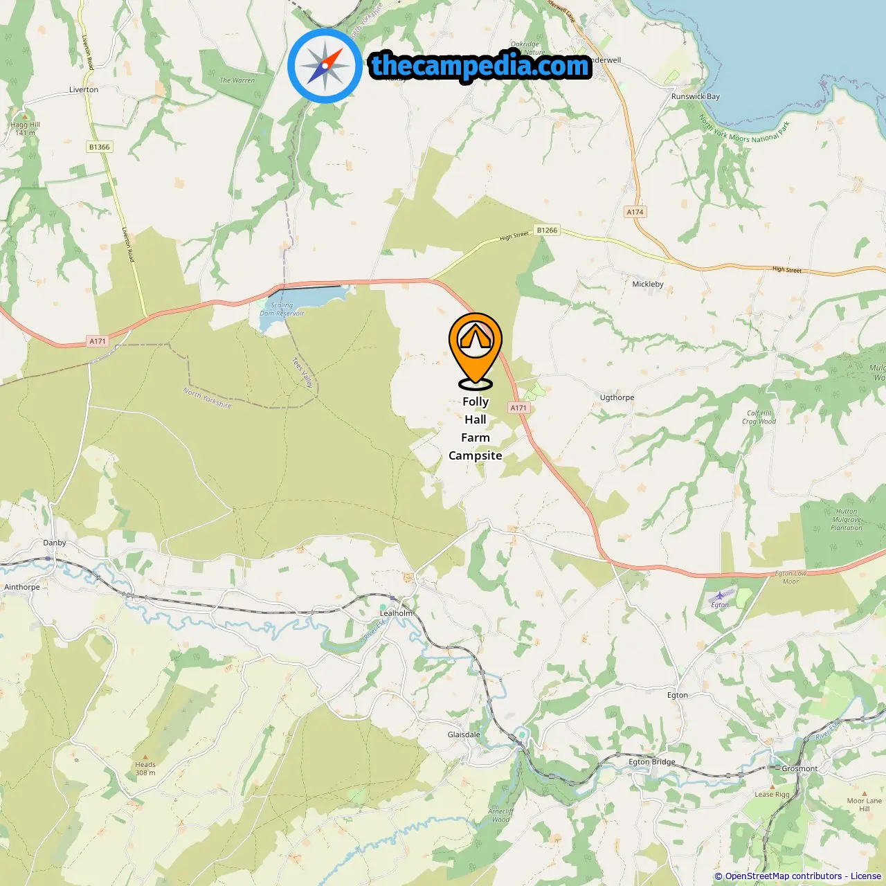Open the thecampedia.com site link
The height and width of the screenshot is (886, 886).
480,66
